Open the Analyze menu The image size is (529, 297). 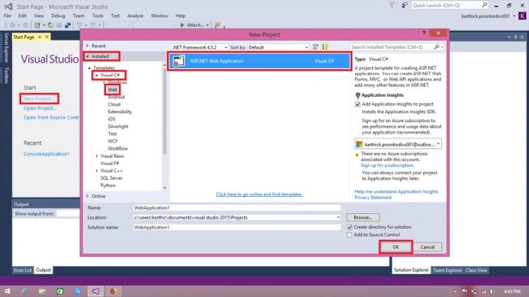135,15
